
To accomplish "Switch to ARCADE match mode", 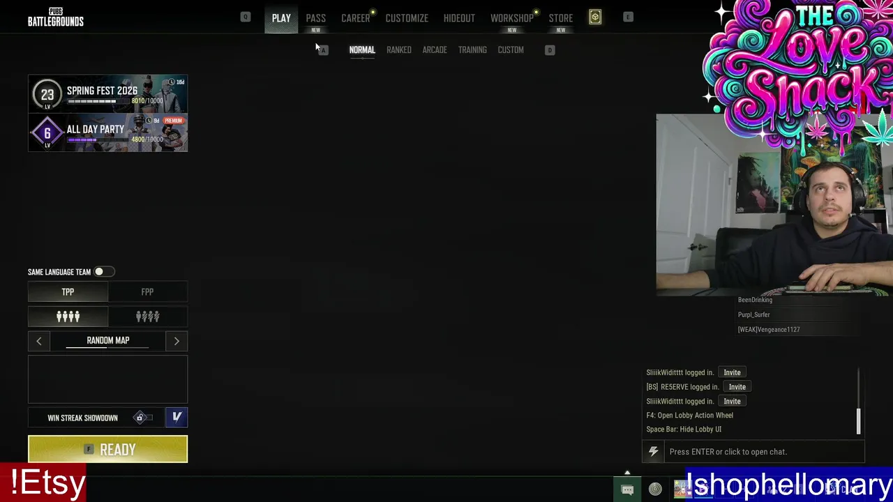I will (x=435, y=50).
